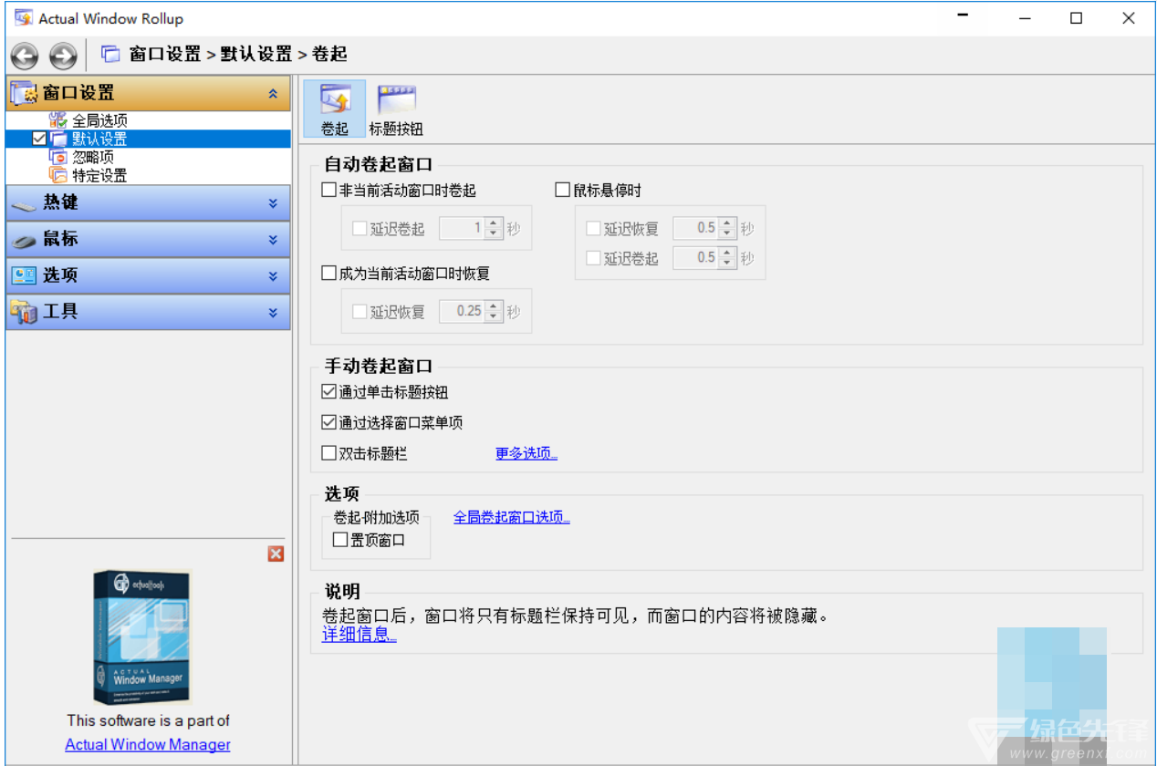The width and height of the screenshot is (1157, 766).
Task: Select 全局选项 in the sidebar tree
Action: click(99, 120)
